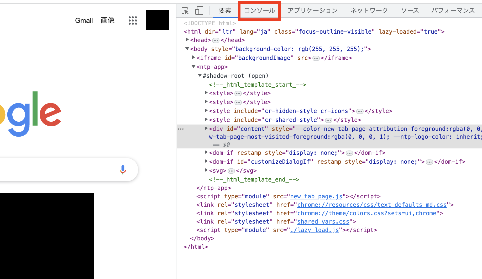Expand the cr-hidden-style cr-icons ellipsis badge

(x=360, y=111)
